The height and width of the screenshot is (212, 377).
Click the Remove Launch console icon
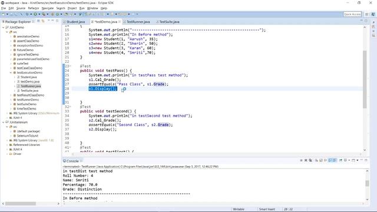(x=306, y=160)
